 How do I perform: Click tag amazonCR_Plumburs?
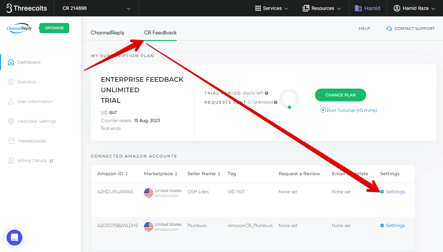(250, 225)
